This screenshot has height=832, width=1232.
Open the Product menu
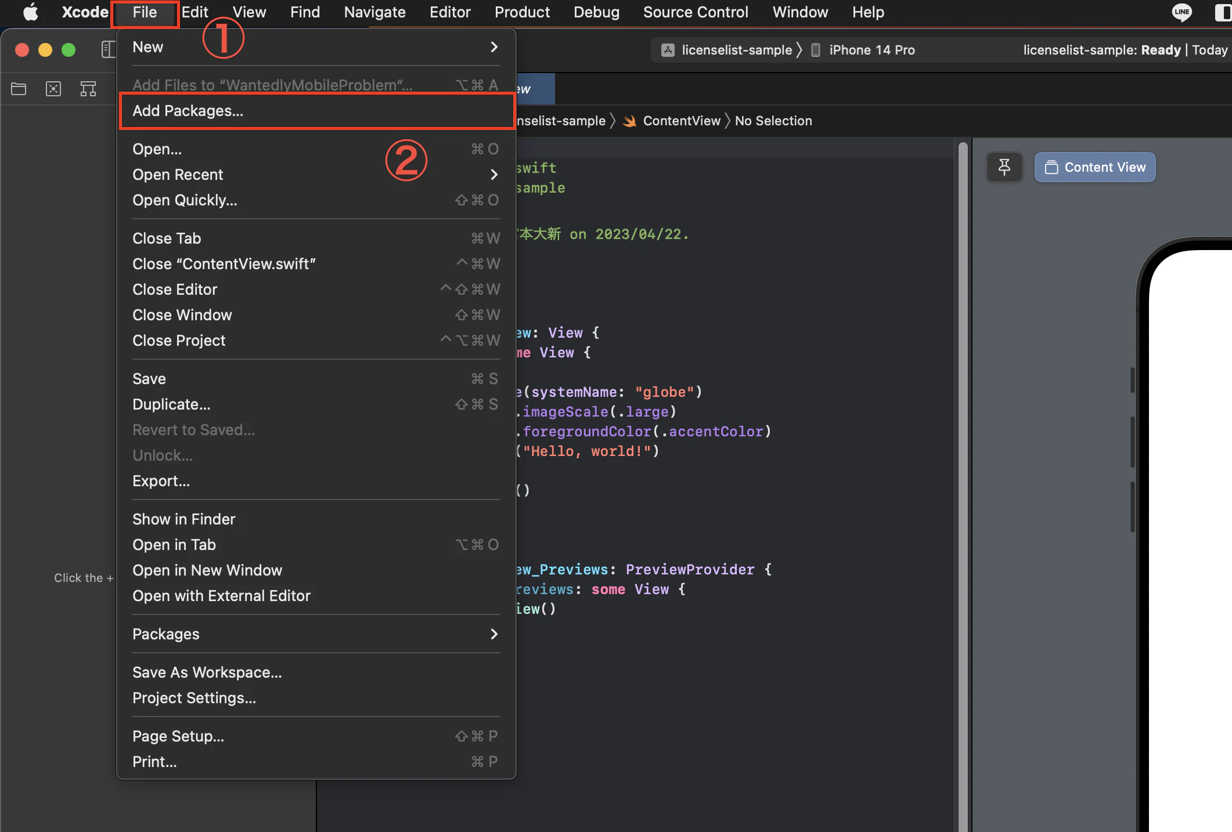(522, 12)
